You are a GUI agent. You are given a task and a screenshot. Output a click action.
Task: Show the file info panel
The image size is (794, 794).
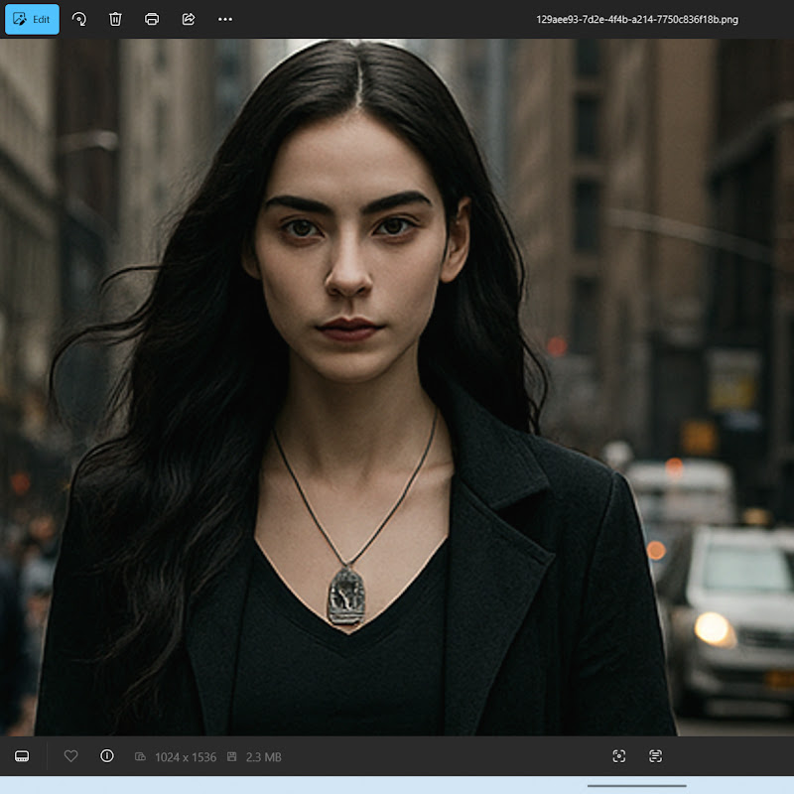[107, 756]
